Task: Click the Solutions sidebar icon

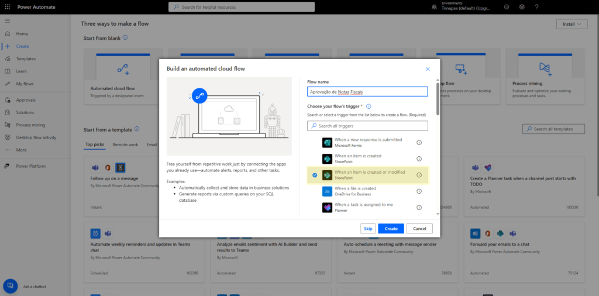Action: pos(8,112)
